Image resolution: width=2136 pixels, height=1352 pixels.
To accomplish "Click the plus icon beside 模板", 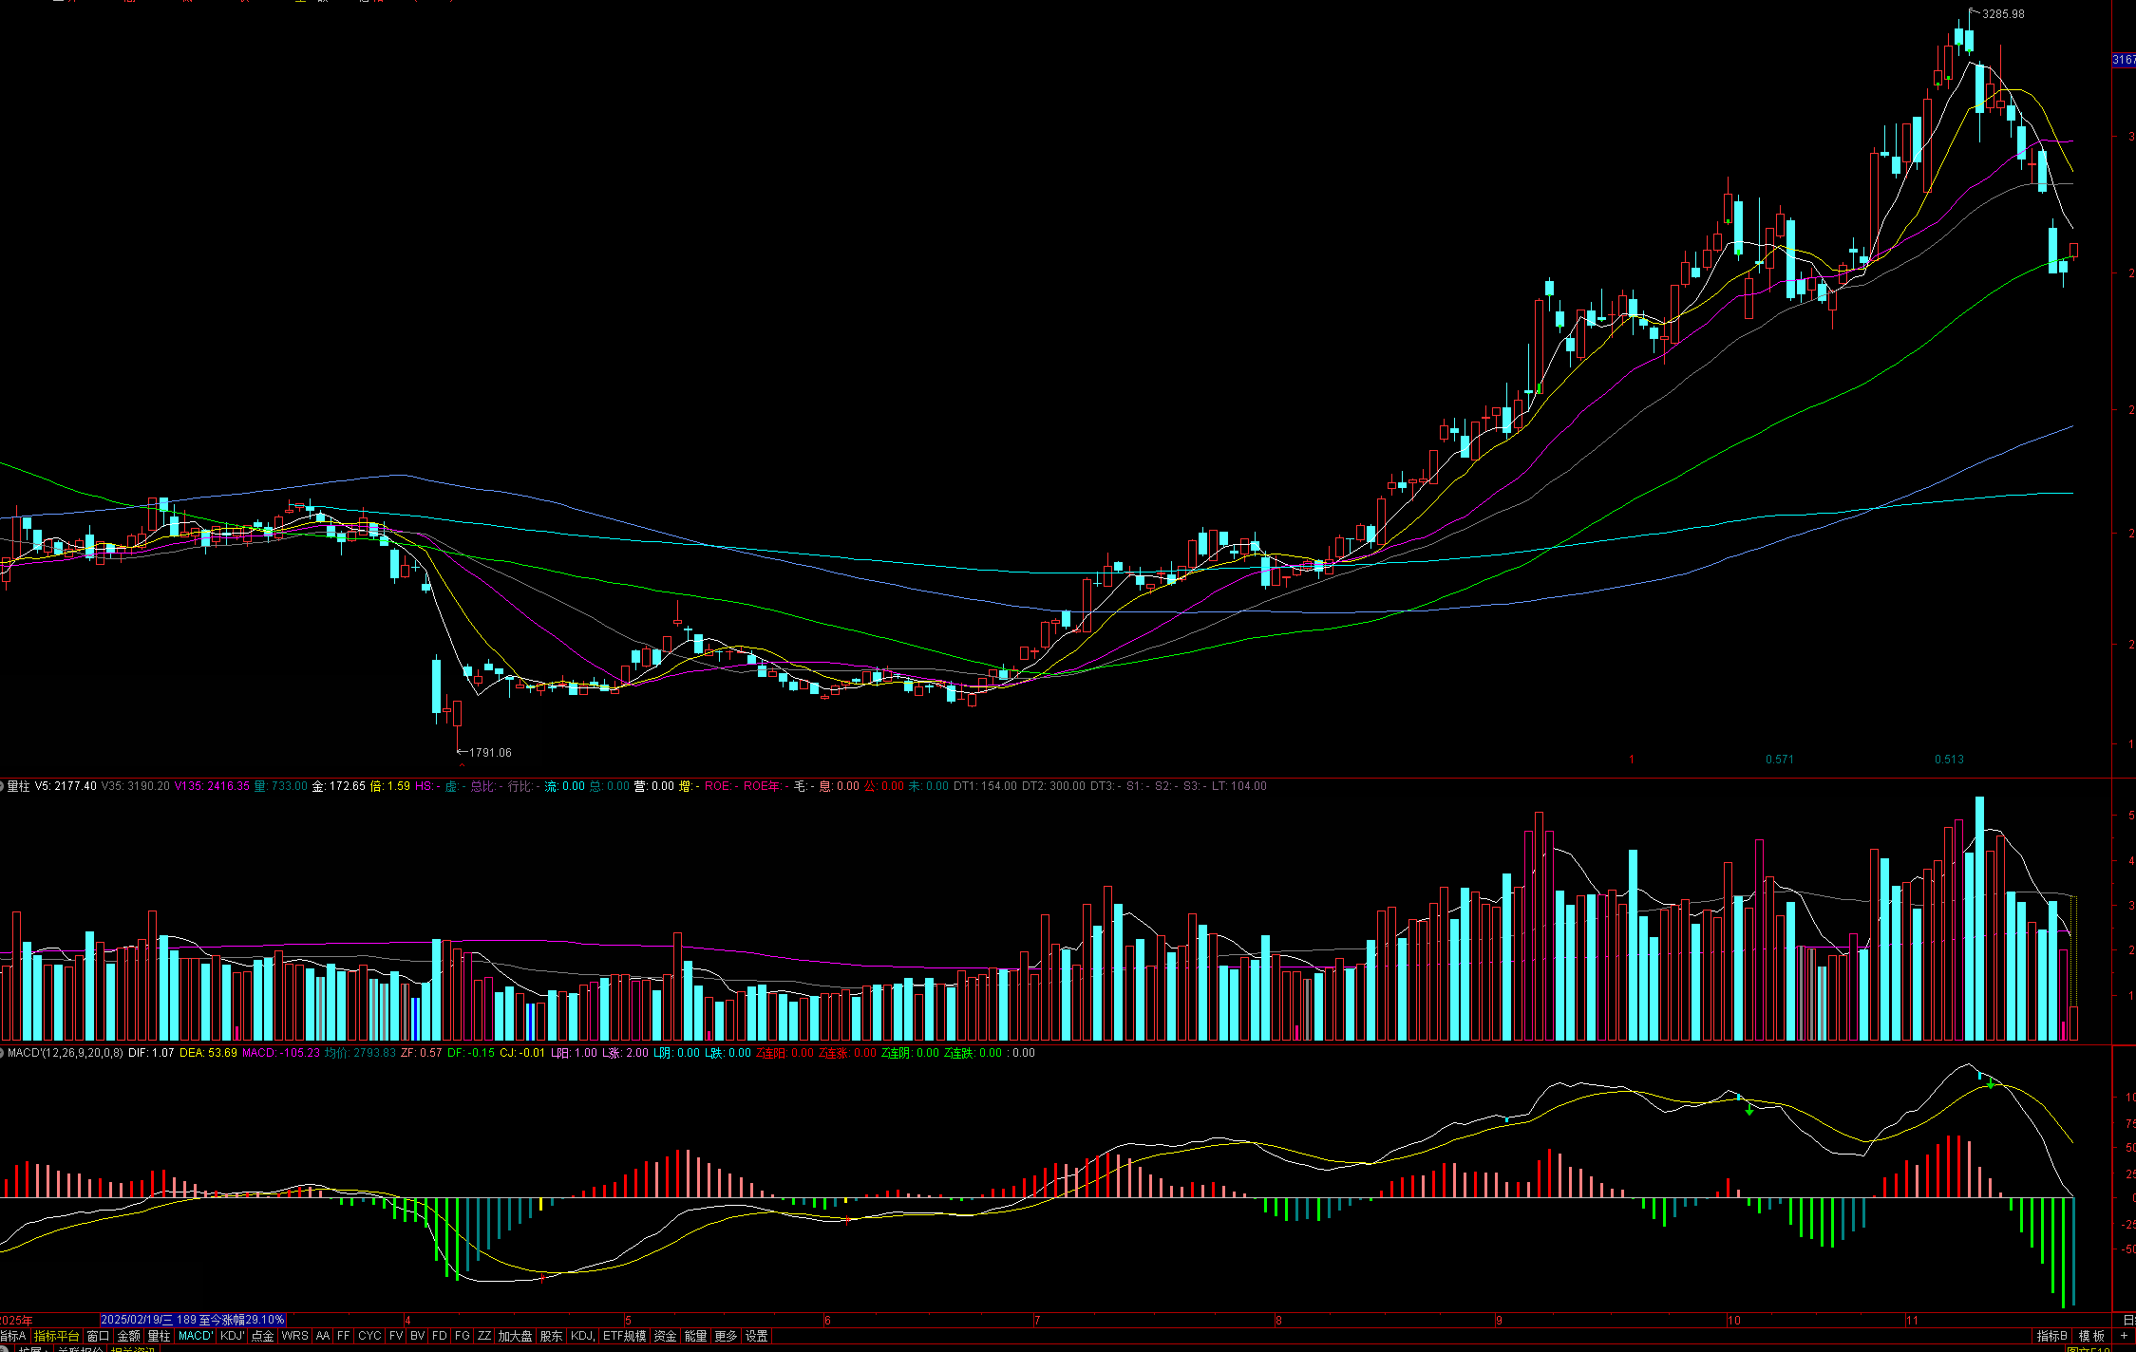I will point(2124,1336).
